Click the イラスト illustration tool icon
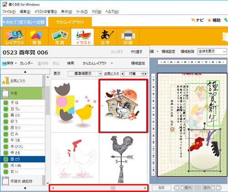Image resolution: width=228 pixels, height=192 pixels. (83, 37)
